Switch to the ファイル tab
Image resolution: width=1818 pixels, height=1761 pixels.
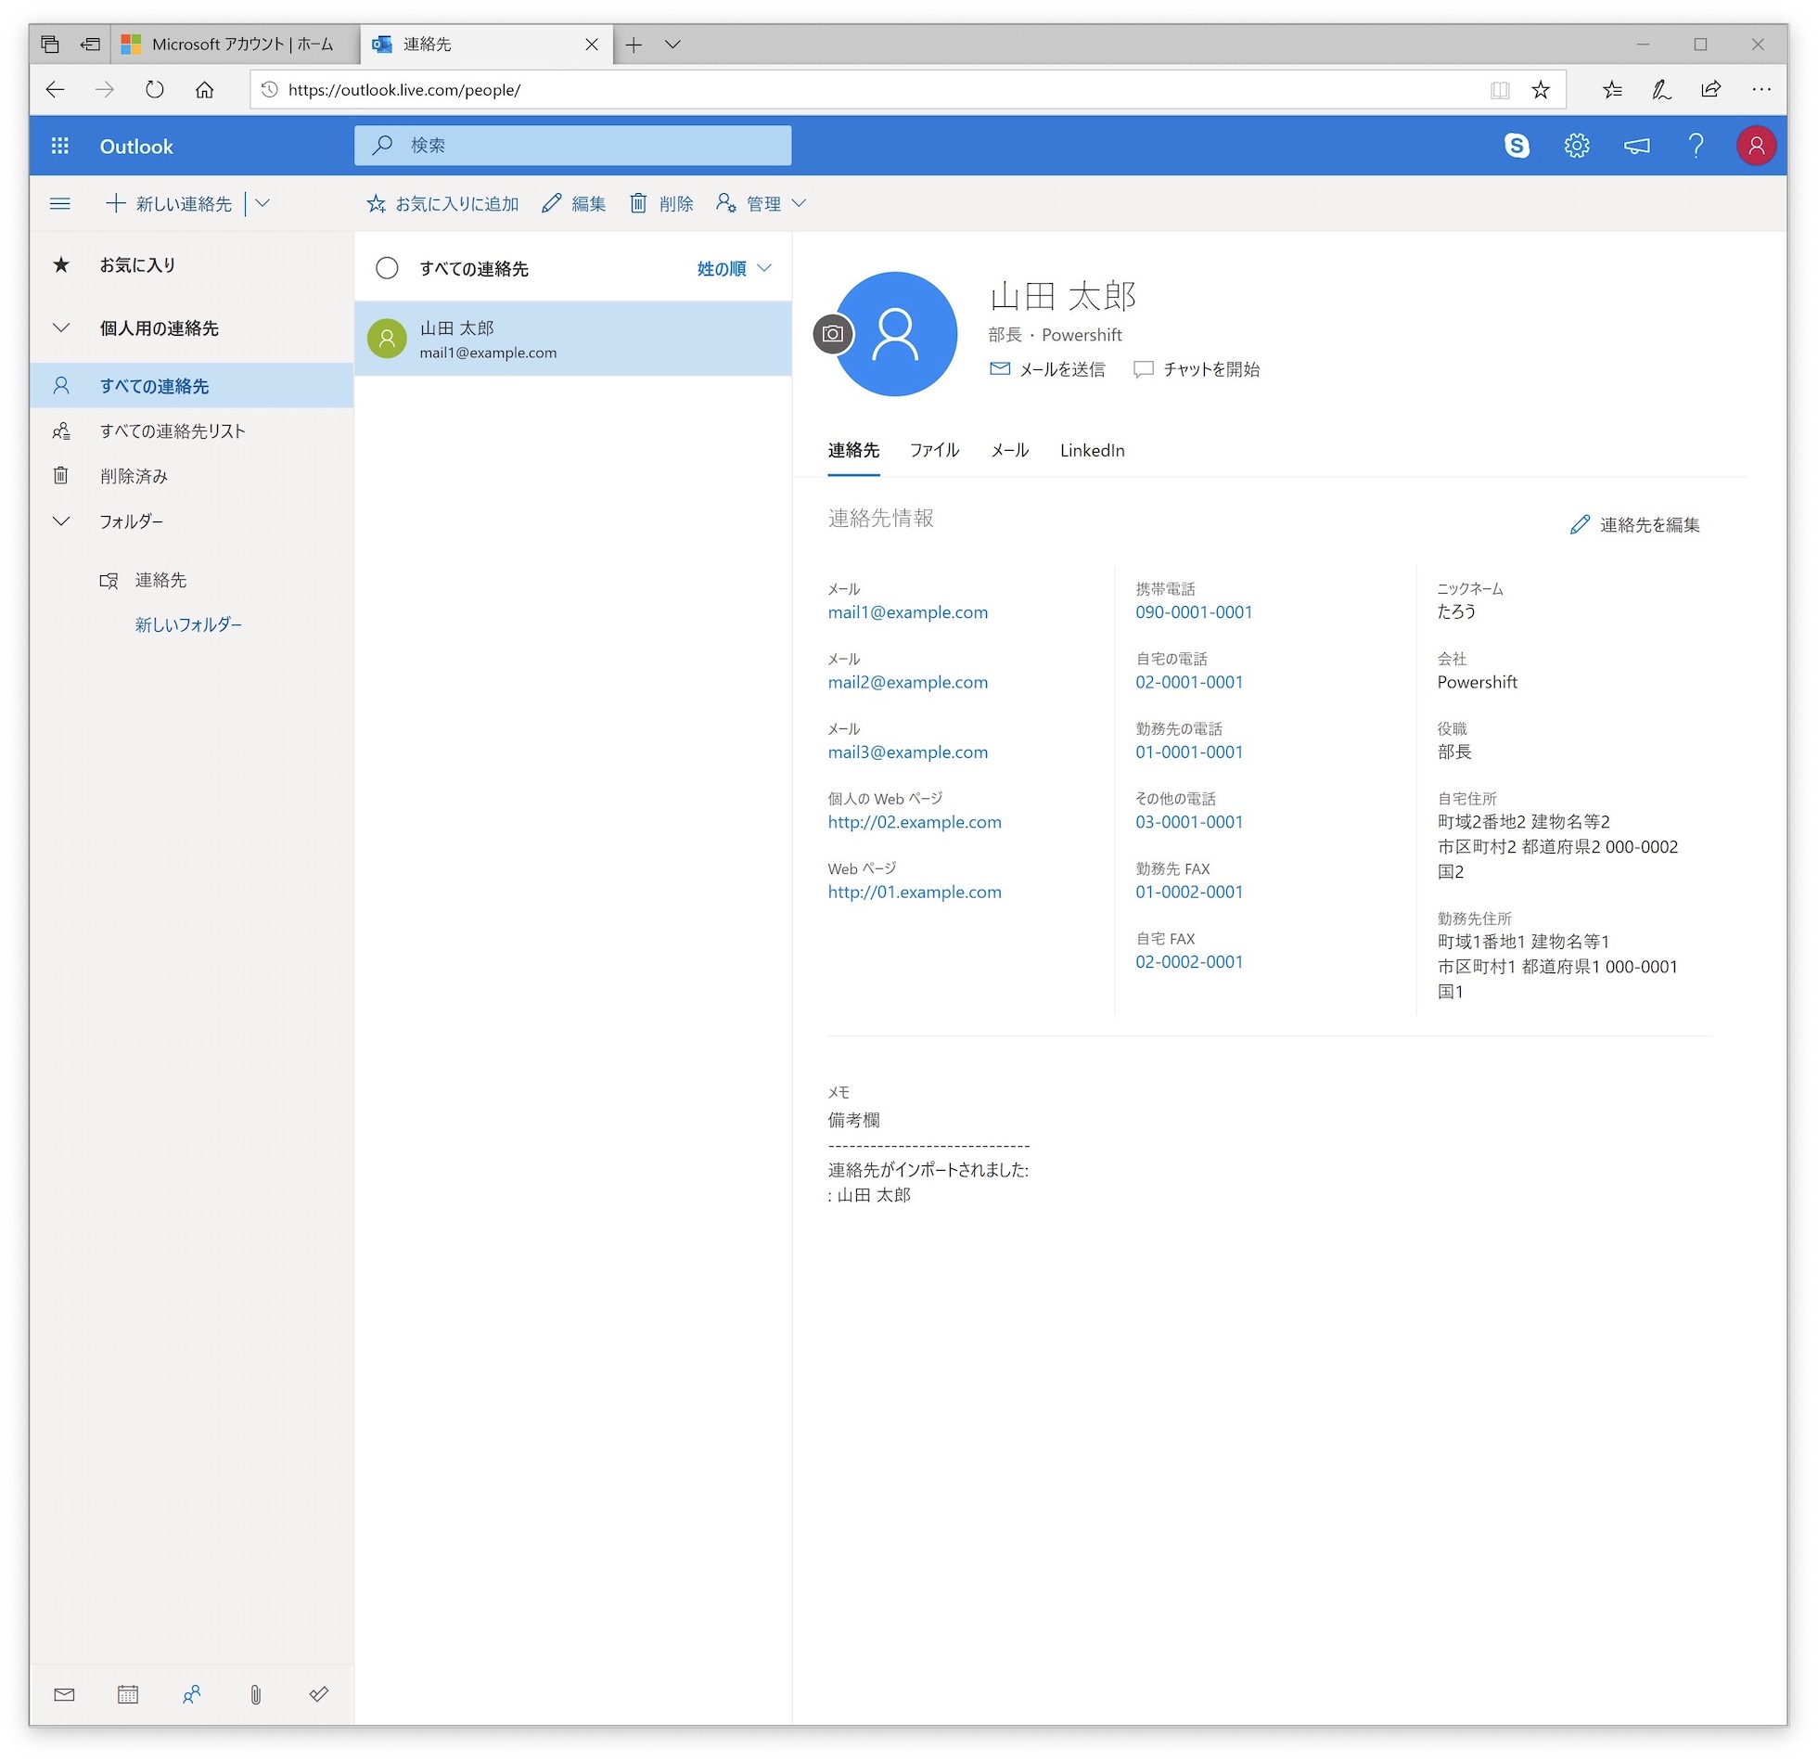point(934,450)
